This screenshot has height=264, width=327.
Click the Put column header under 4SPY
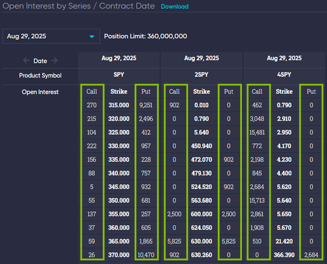click(x=311, y=91)
